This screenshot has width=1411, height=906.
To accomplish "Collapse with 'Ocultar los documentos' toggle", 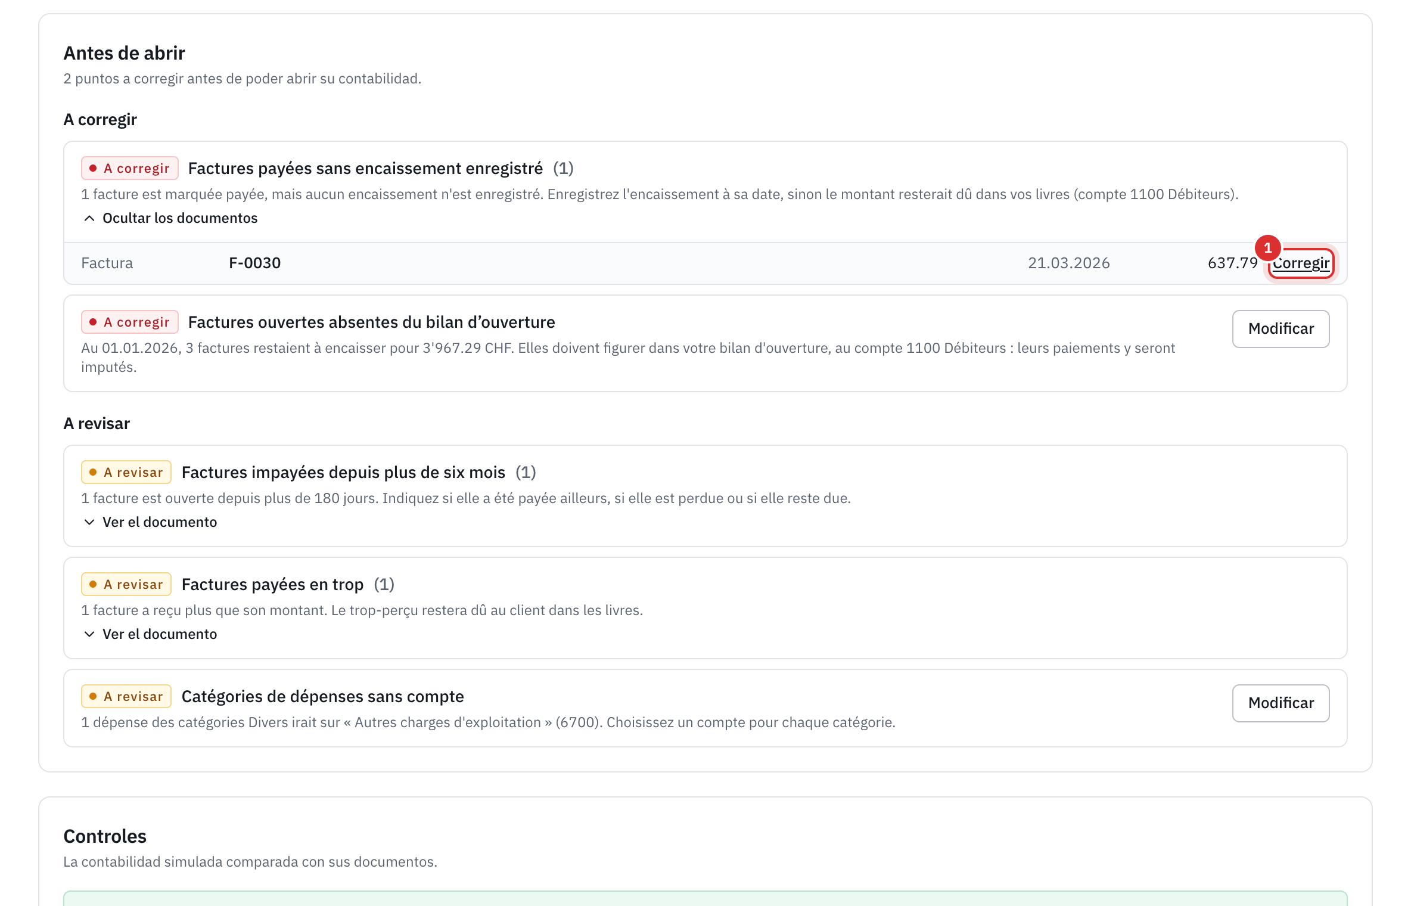I will pyautogui.click(x=170, y=218).
